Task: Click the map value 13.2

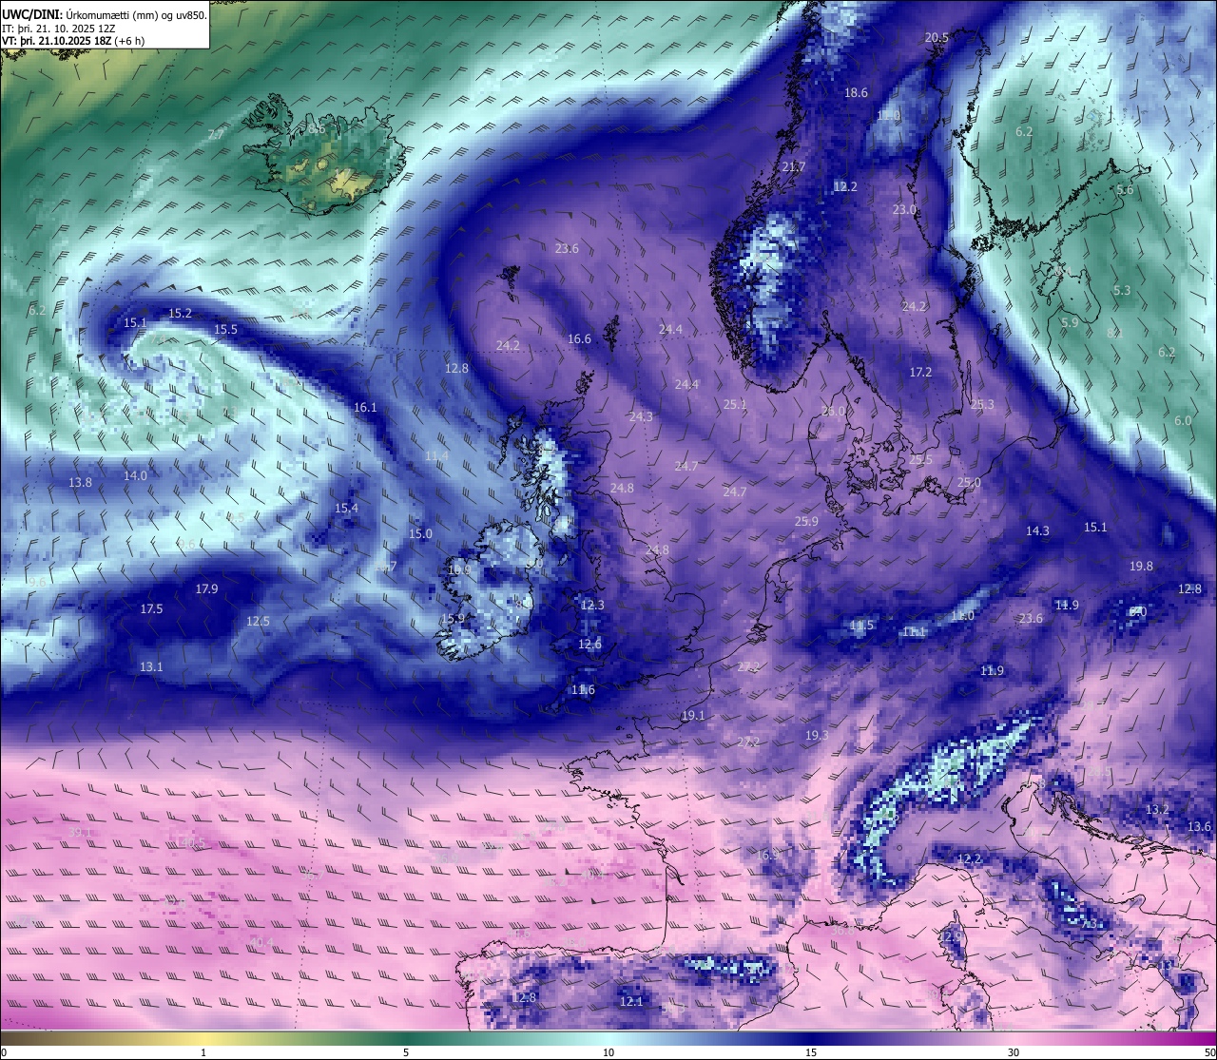Action: click(1157, 810)
